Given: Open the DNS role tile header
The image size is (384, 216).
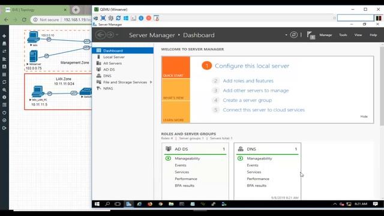Looking at the screenshot, I should (x=267, y=149).
